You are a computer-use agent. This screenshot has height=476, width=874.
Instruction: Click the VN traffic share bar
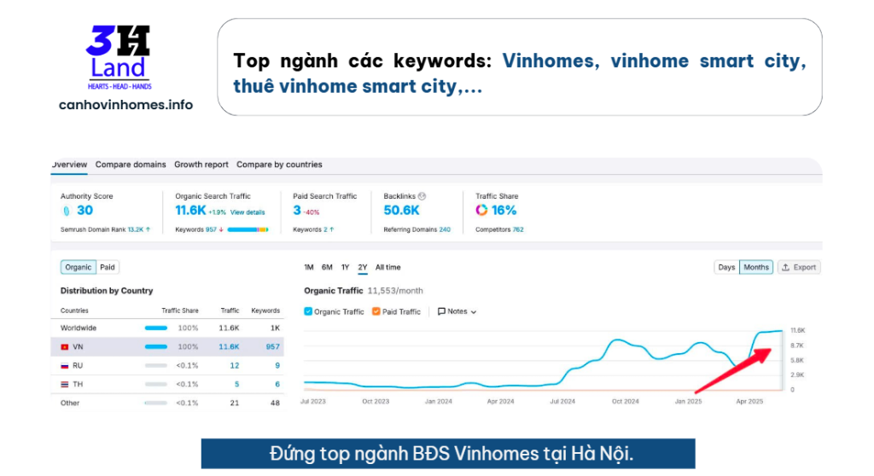tap(156, 346)
